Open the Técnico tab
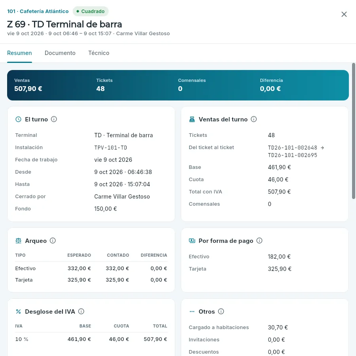 99,53
